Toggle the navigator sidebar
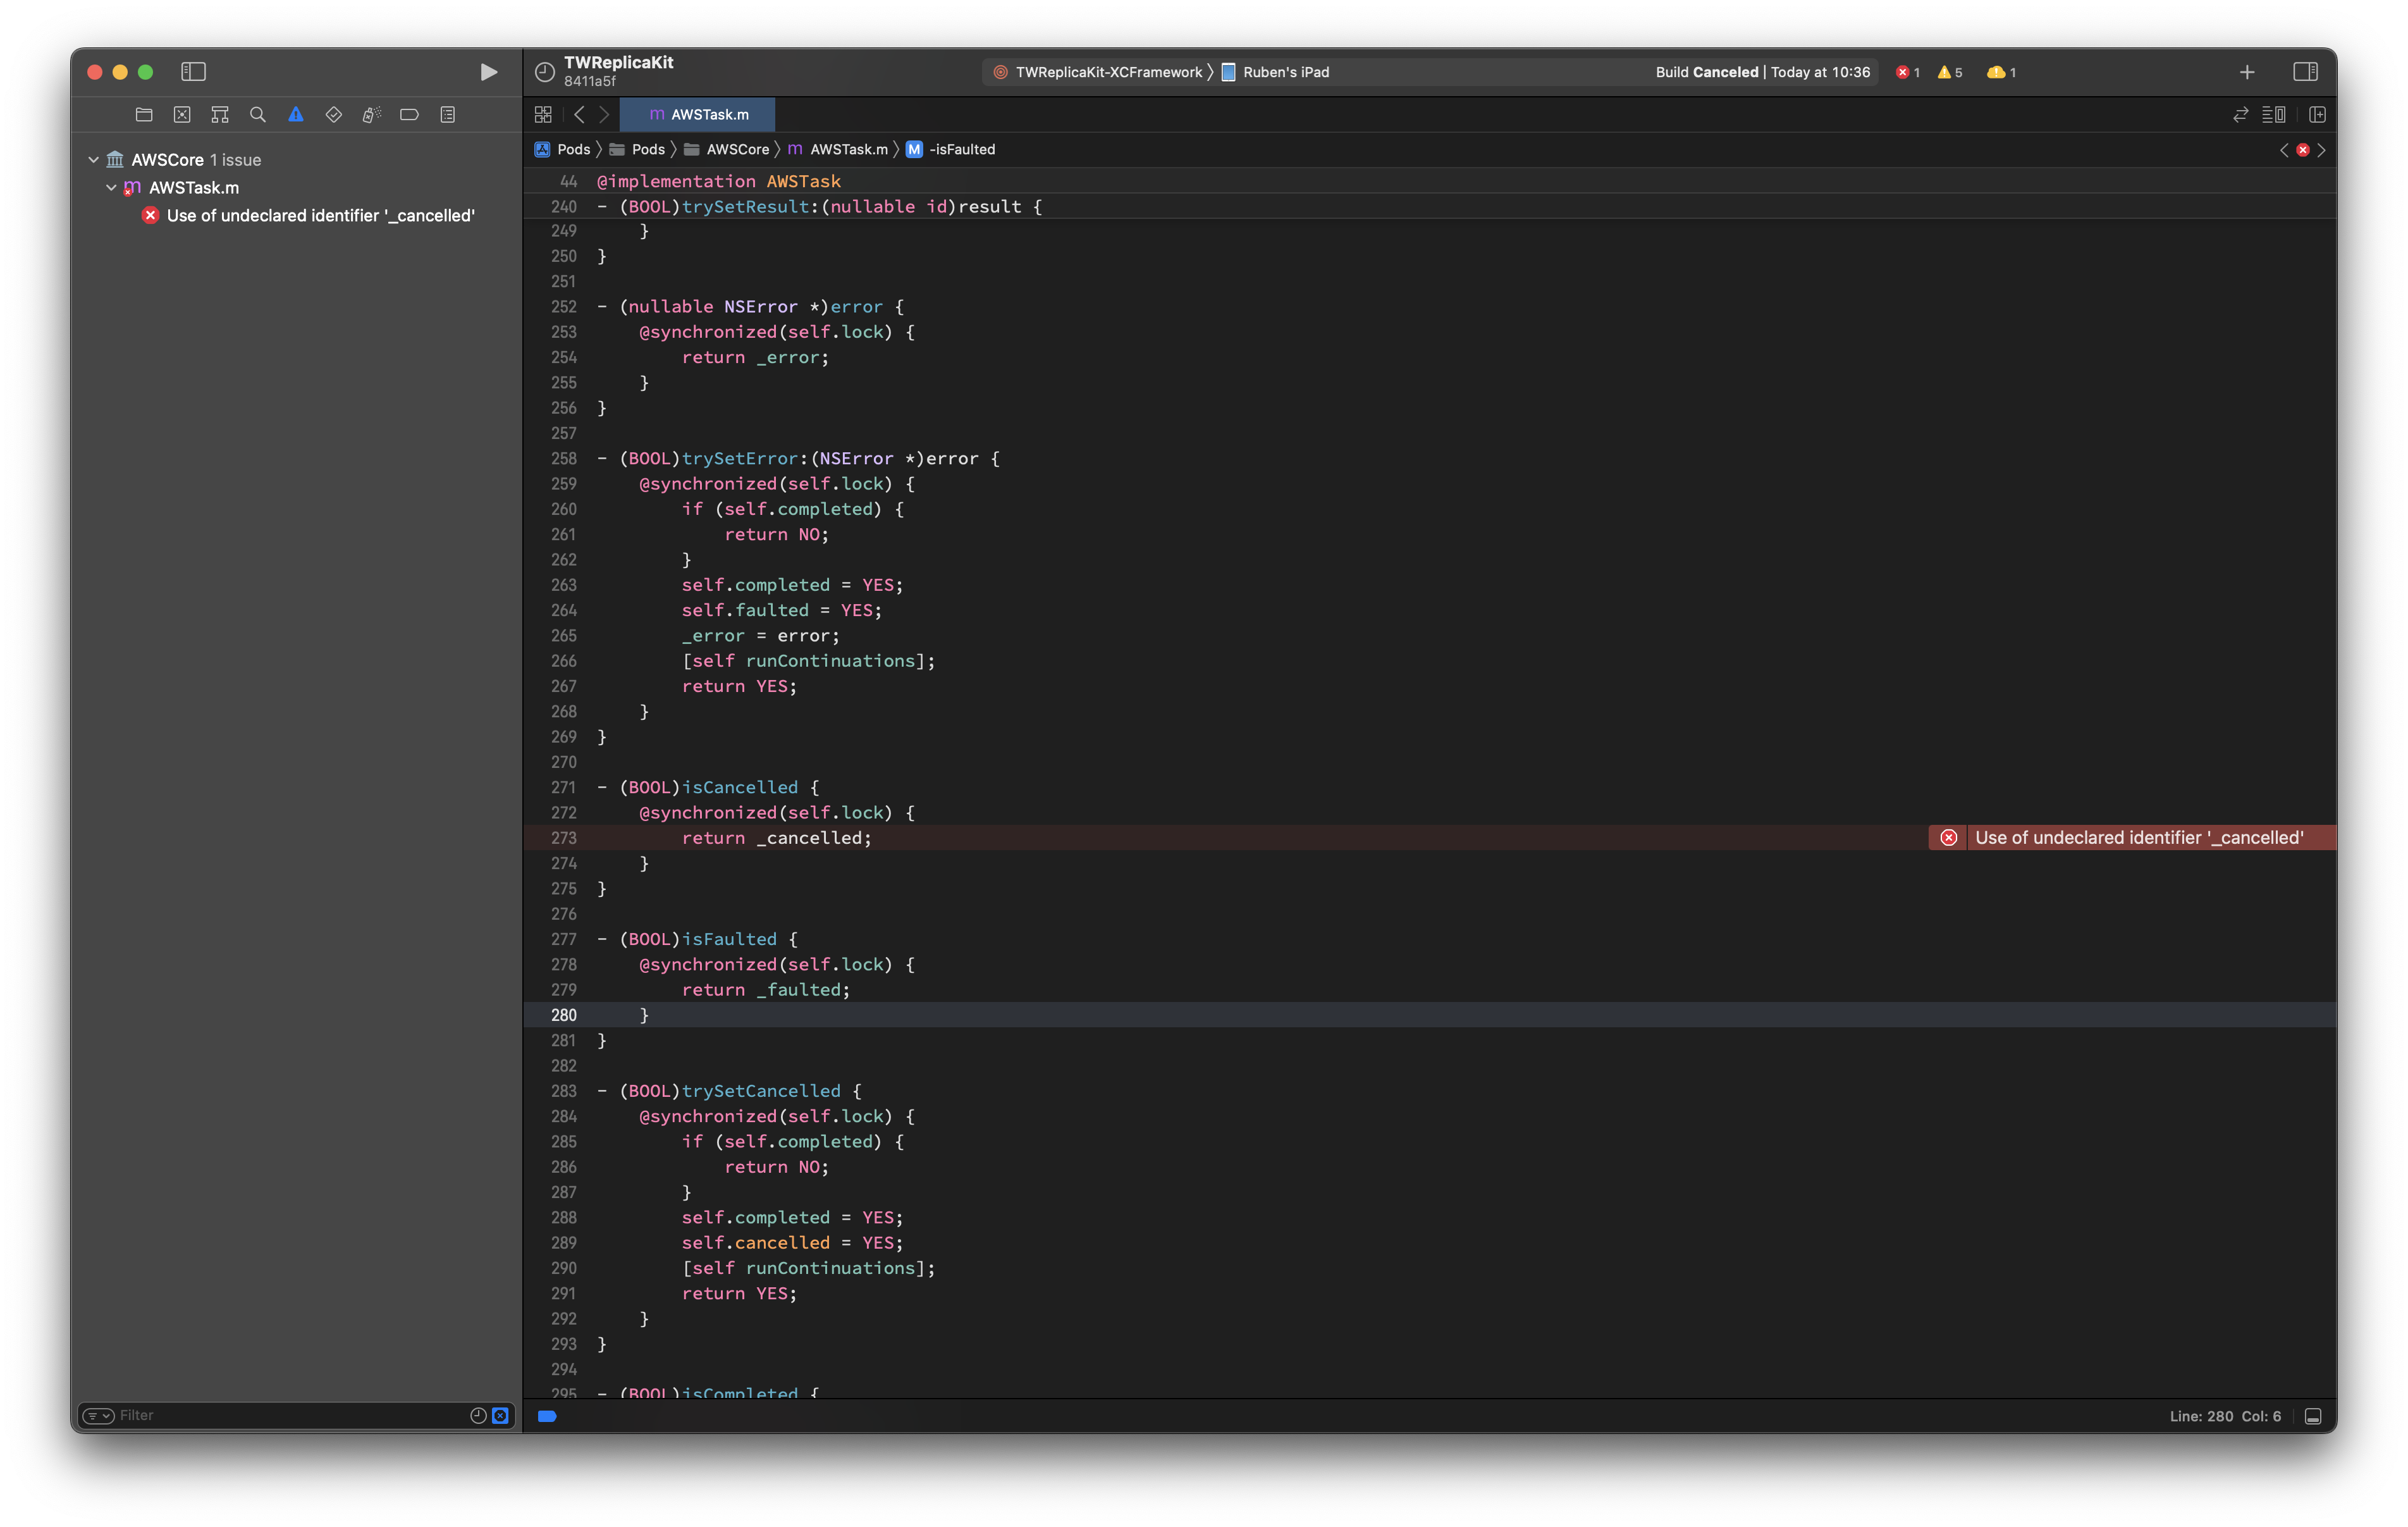 [193, 72]
